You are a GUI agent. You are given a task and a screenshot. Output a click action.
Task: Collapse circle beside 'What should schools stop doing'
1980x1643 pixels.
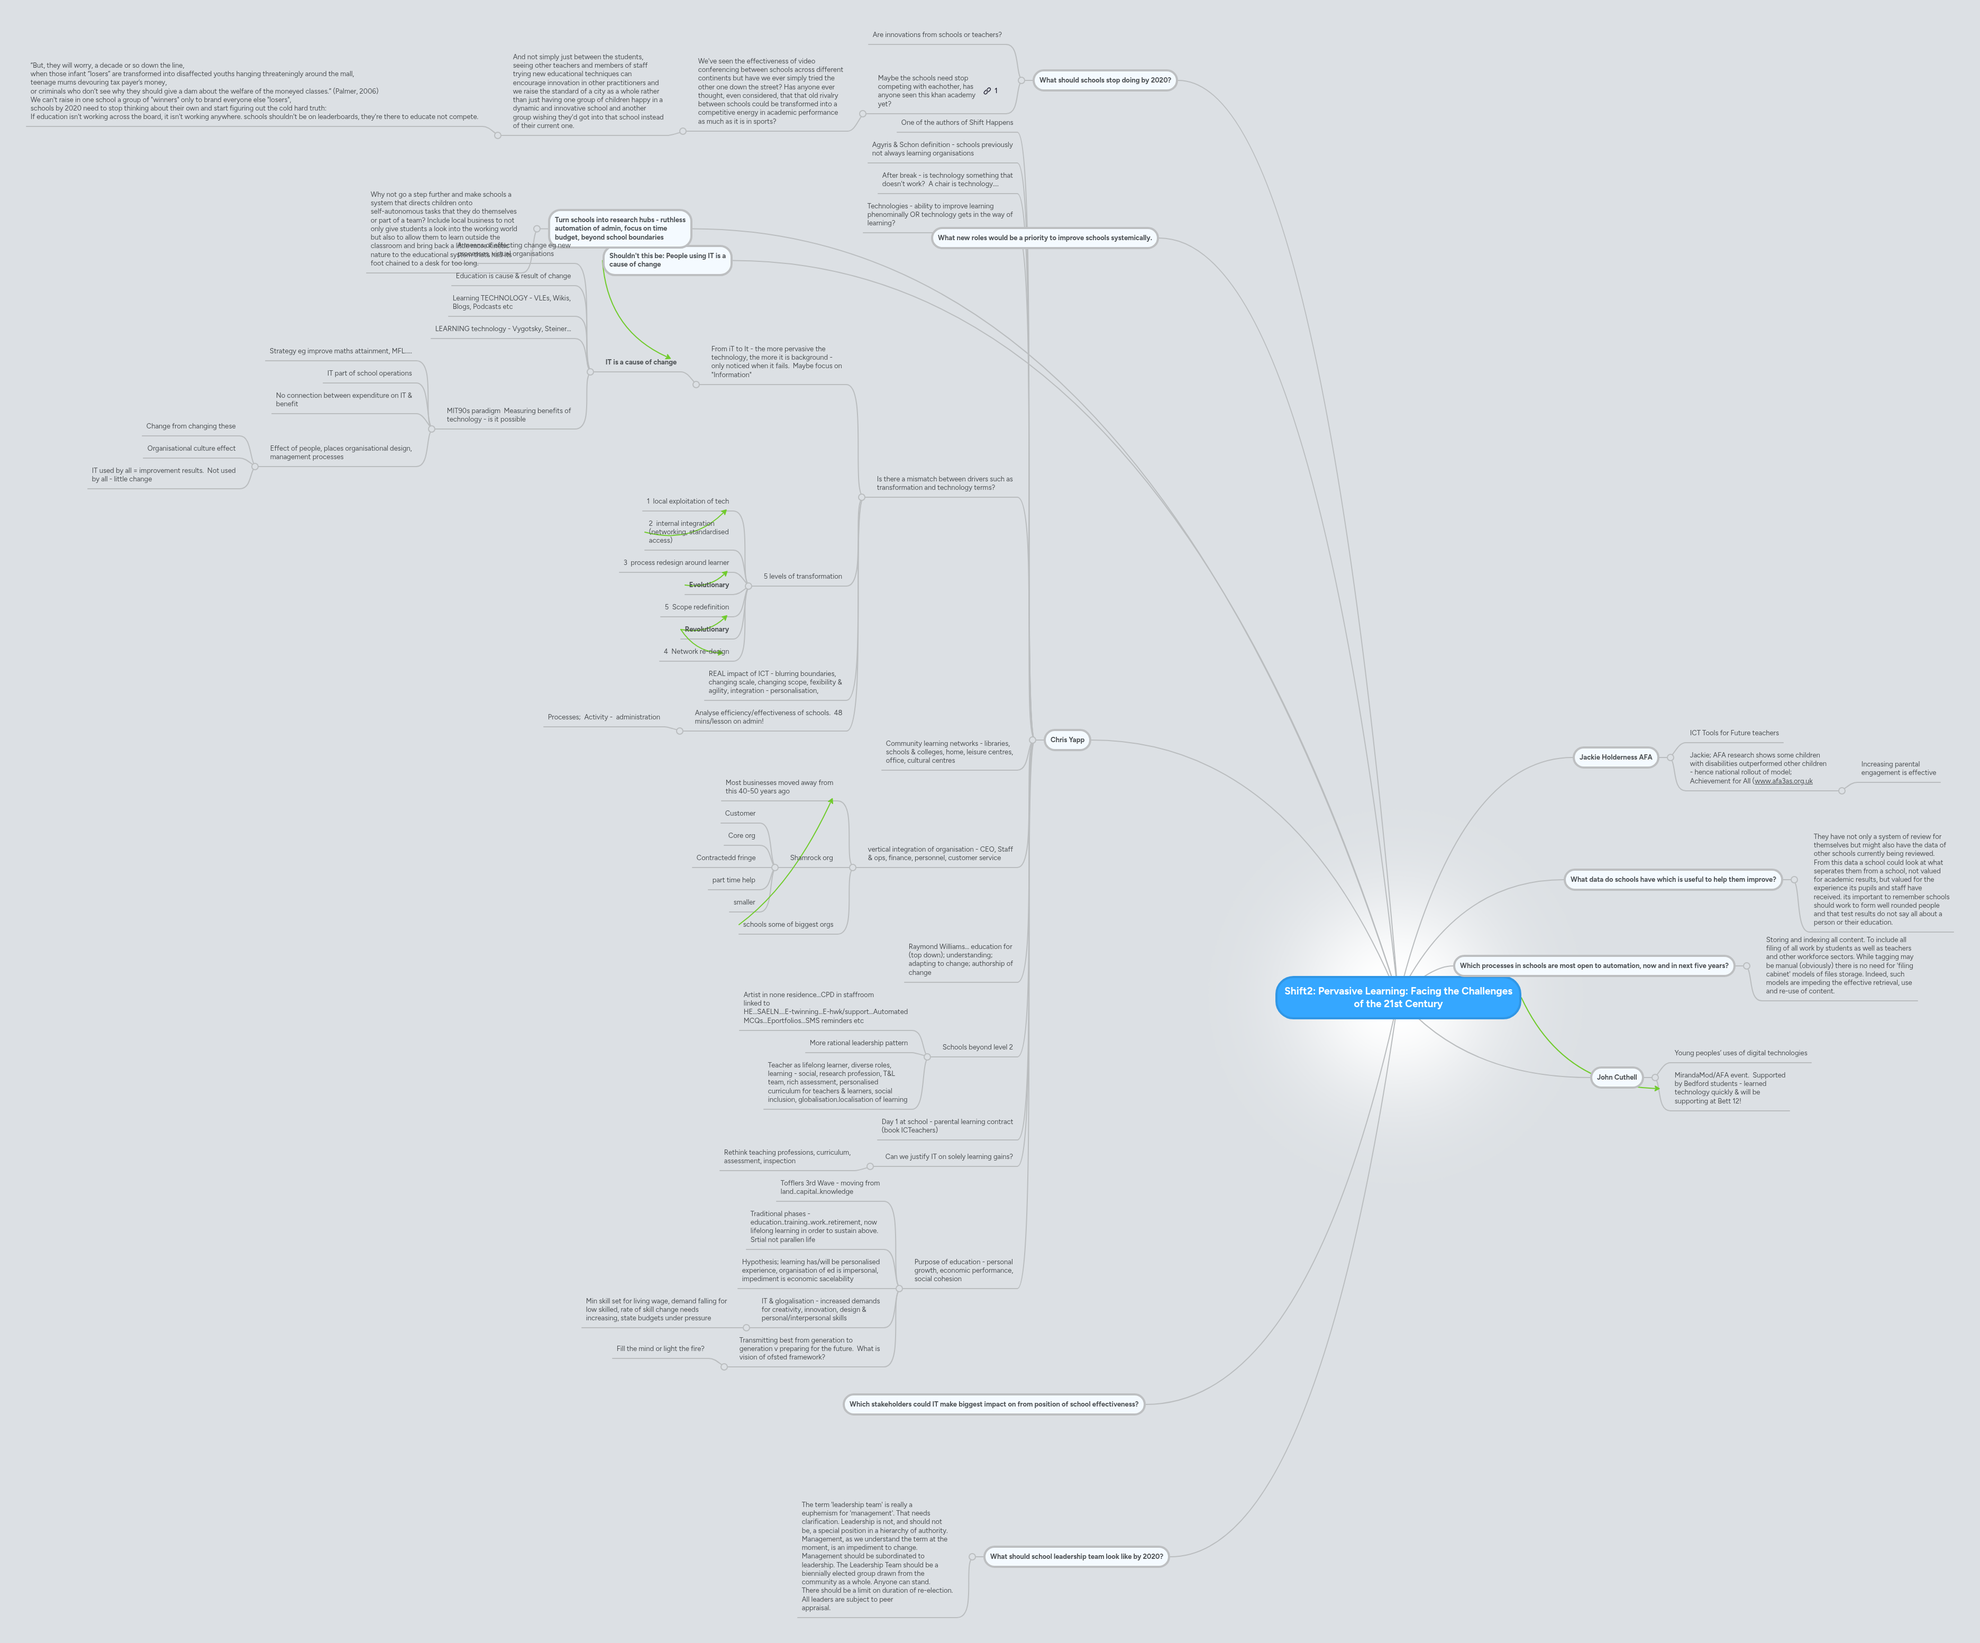1022,80
